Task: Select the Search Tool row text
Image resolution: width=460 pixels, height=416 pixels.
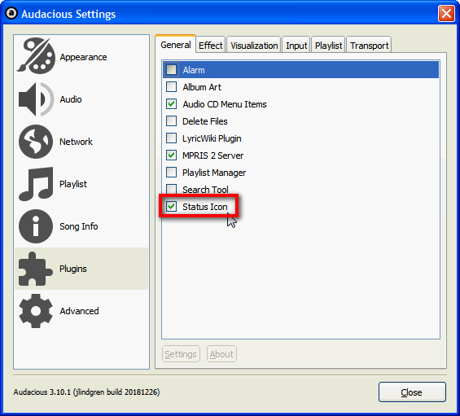Action: click(x=205, y=190)
